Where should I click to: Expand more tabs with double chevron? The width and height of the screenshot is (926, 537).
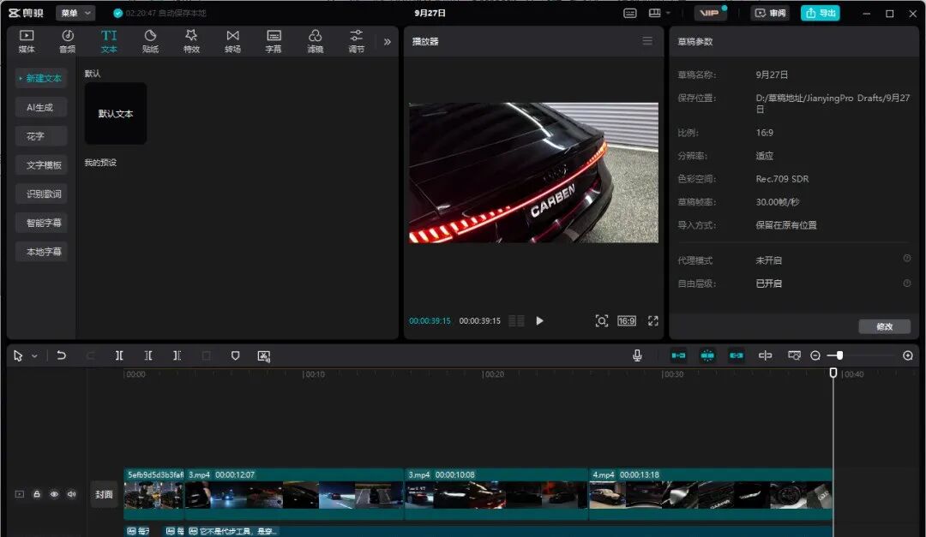pos(387,41)
